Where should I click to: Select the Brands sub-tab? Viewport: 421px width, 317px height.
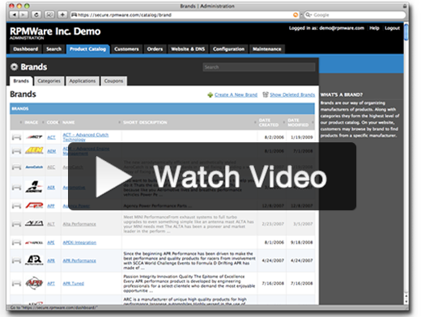(21, 81)
